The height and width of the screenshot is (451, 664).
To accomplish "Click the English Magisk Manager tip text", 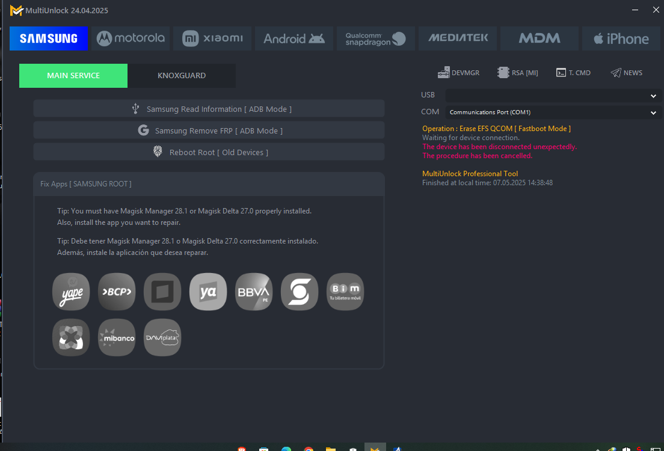I will pyautogui.click(x=184, y=216).
